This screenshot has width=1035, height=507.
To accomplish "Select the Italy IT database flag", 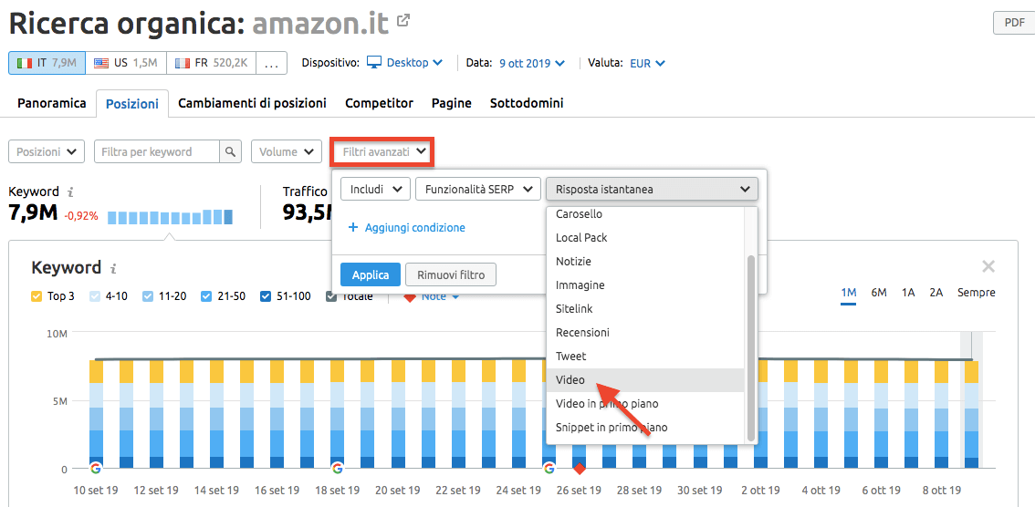I will pos(47,63).
